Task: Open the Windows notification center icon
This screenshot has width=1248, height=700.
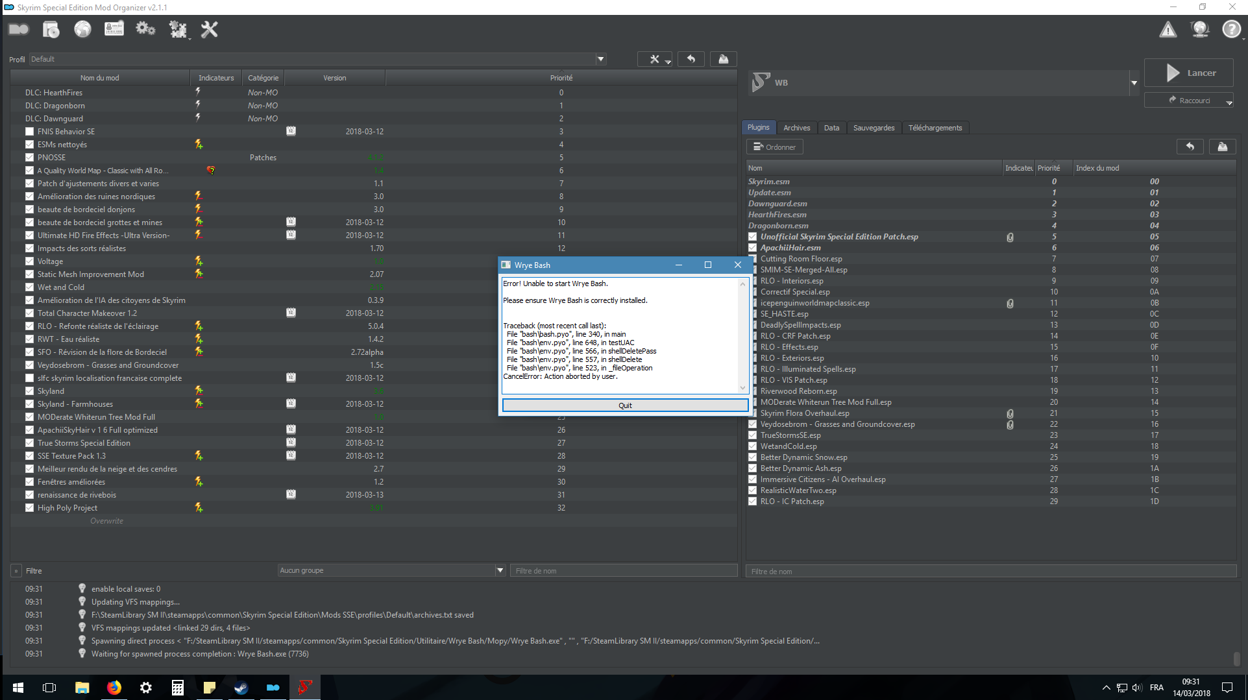Action: tap(1227, 688)
